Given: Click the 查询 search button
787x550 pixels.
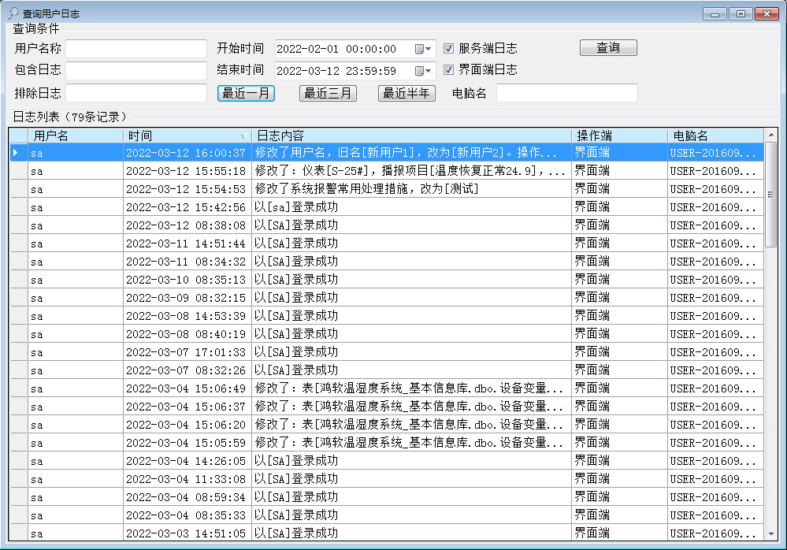Looking at the screenshot, I should click(608, 48).
